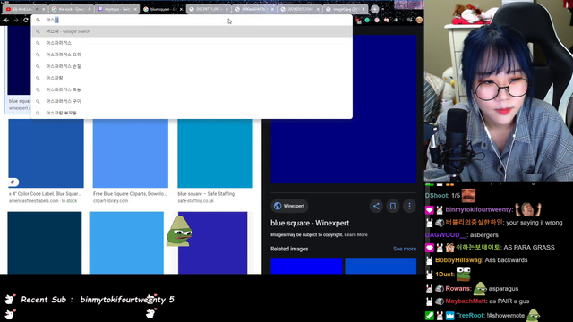
Task: Open 'blue square - Winexpert' title link
Action: (x=310, y=223)
